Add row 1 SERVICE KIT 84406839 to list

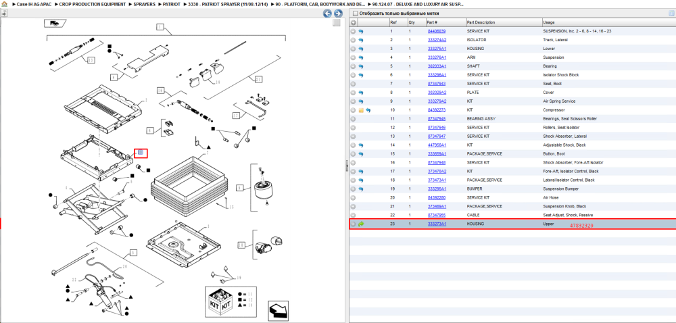click(x=353, y=32)
